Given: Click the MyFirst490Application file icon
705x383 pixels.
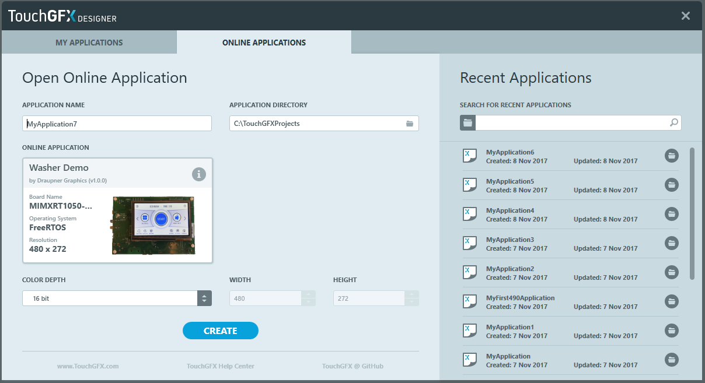Looking at the screenshot, I should coord(470,301).
